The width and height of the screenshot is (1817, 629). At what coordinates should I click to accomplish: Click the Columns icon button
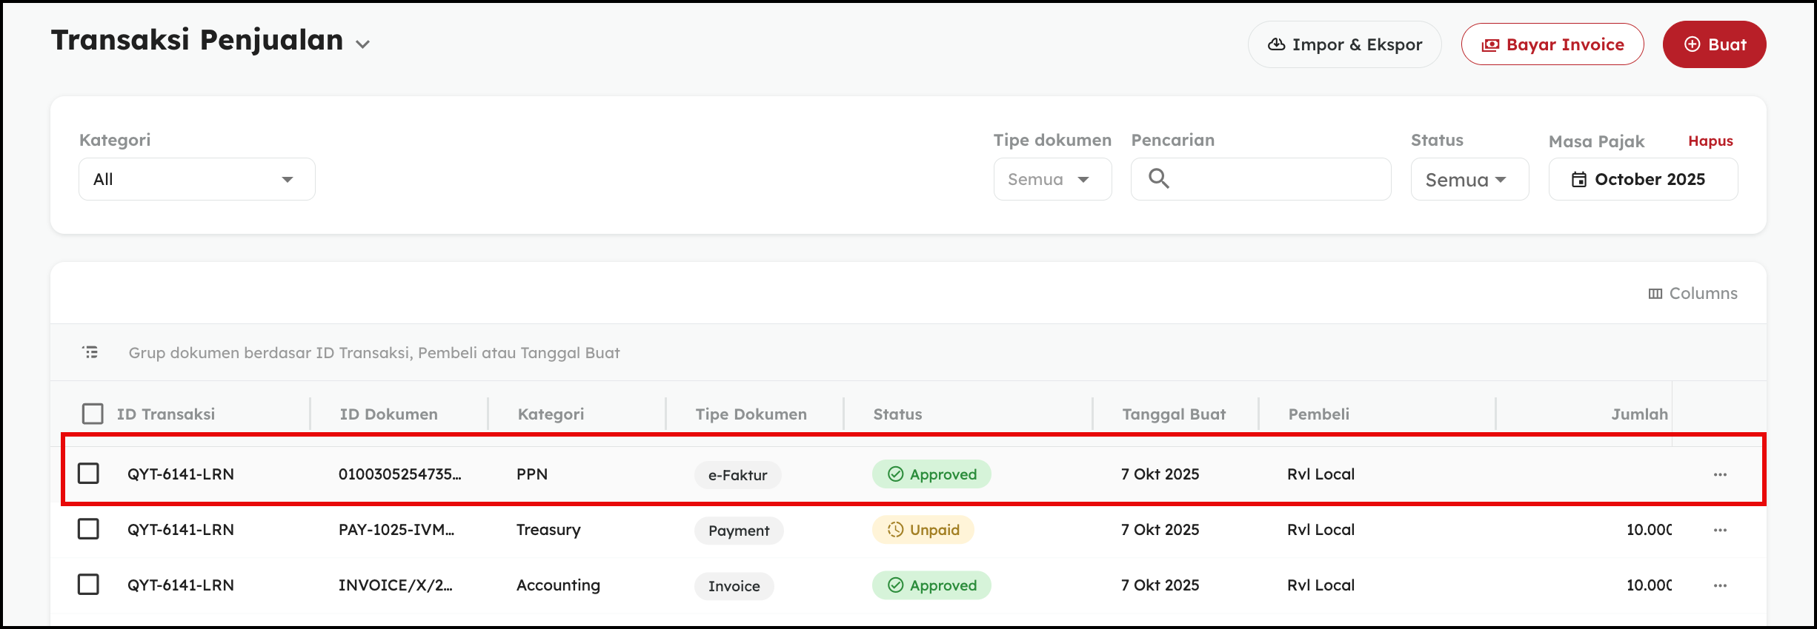pos(1693,294)
